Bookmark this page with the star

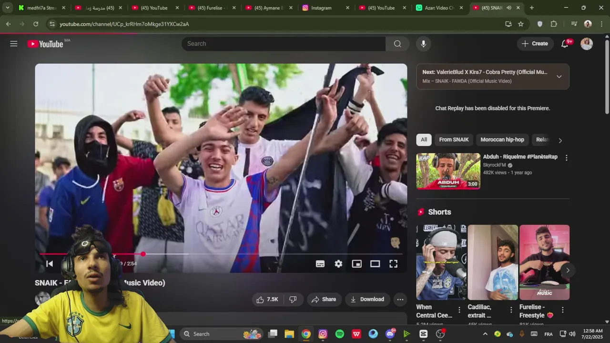tap(521, 24)
